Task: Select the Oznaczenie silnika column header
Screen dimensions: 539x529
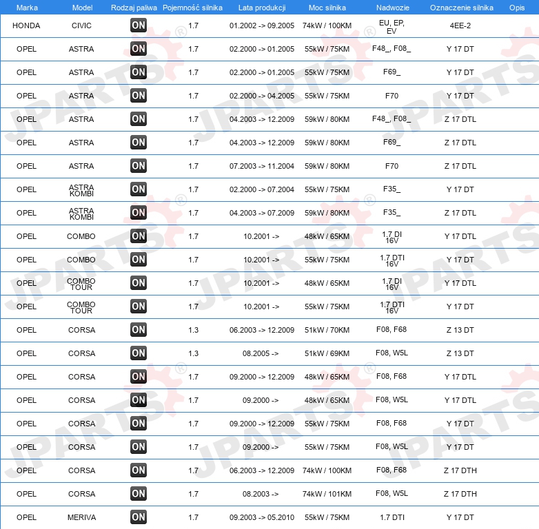Action: coord(462,8)
